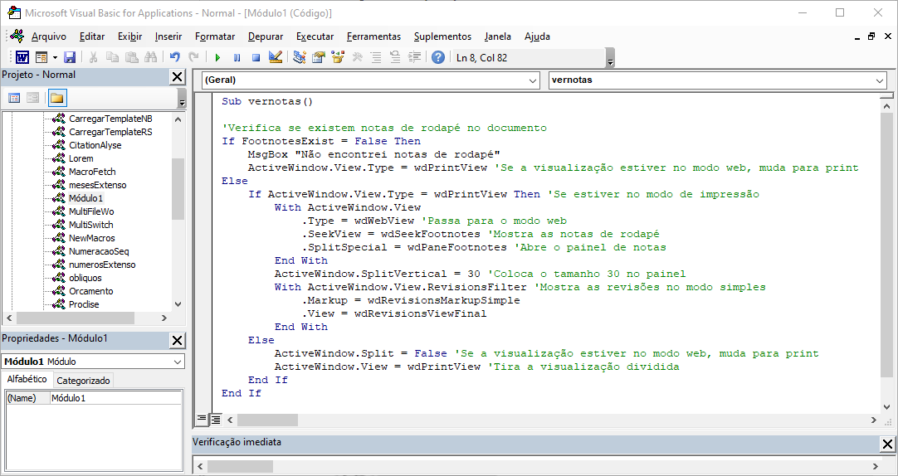The height and width of the screenshot is (476, 898).
Task: Select the MultiFileWo module
Action: pyautogui.click(x=91, y=211)
